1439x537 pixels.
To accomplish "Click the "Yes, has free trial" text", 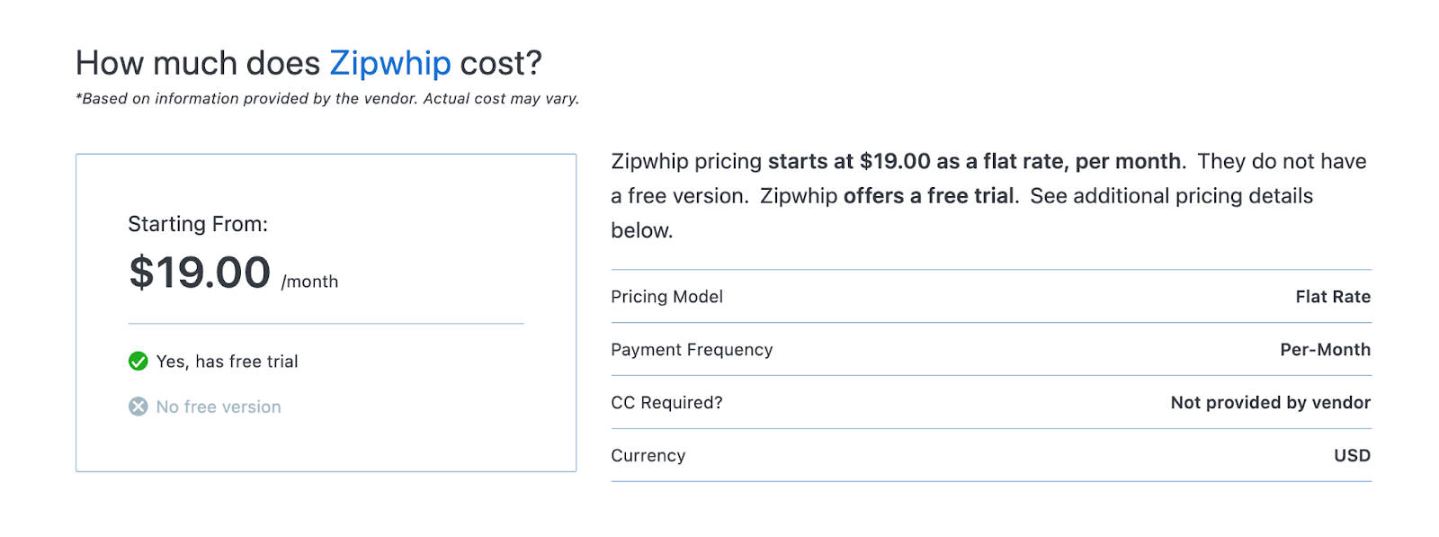I will pos(227,362).
